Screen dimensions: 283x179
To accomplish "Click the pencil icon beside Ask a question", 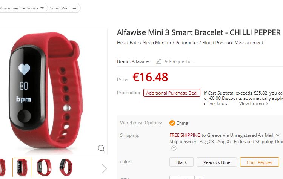I will 158,61.
